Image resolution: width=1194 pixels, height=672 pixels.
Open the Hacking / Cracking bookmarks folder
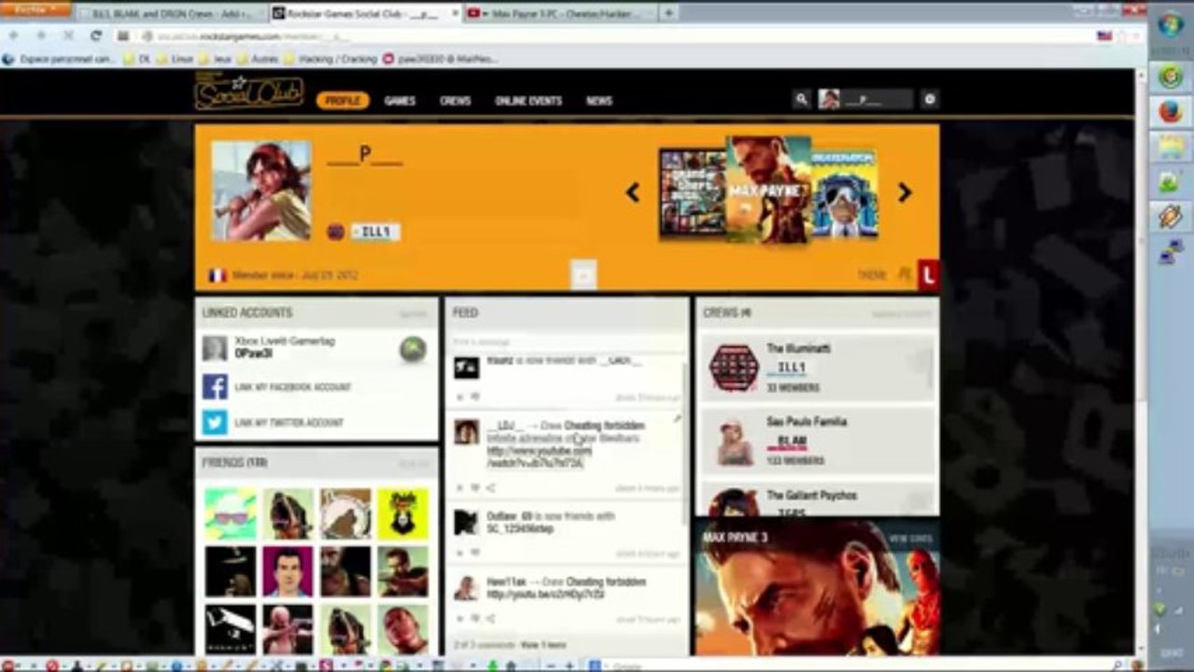pos(330,59)
